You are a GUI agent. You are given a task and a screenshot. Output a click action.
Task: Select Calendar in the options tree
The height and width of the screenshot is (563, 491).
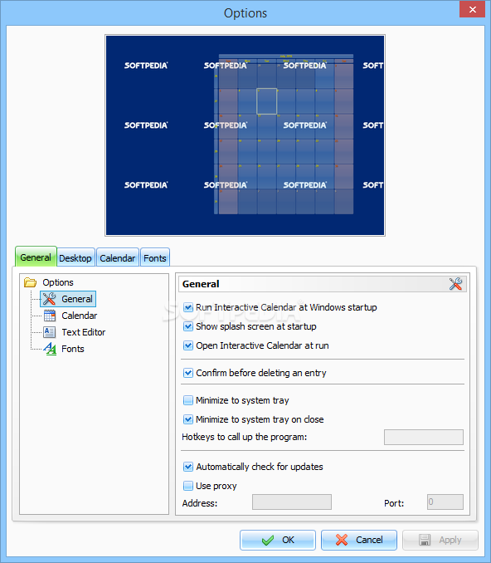coord(79,316)
